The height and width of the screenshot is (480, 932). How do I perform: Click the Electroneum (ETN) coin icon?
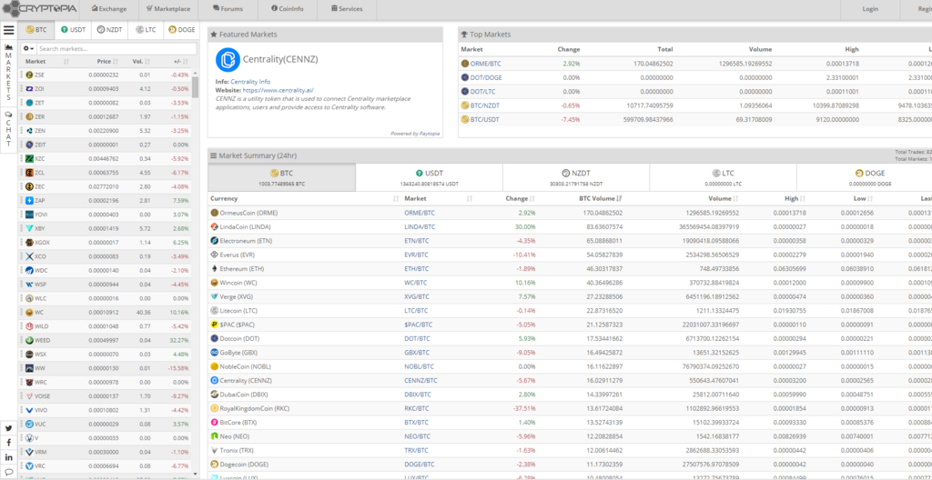[215, 241]
